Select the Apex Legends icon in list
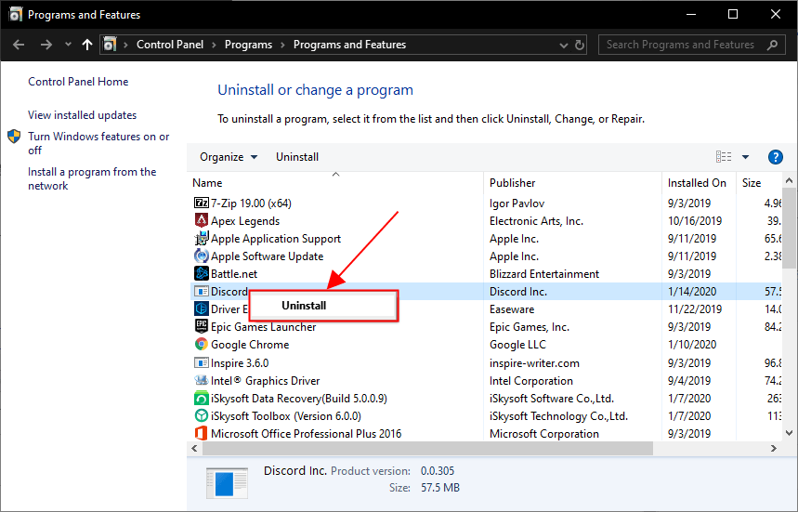The width and height of the screenshot is (798, 512). pyautogui.click(x=202, y=221)
